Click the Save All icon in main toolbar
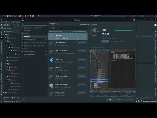Viewport: 157px width, 118px height. [x=5, y=25]
